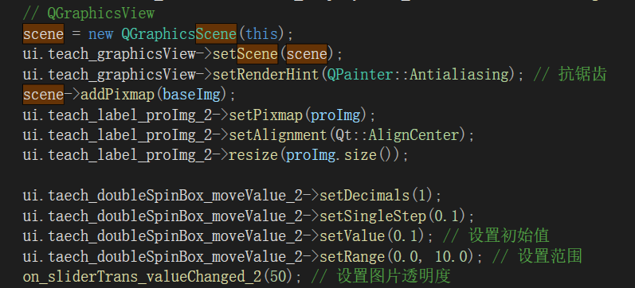Click the '抗锯齿' comment

click(582, 75)
